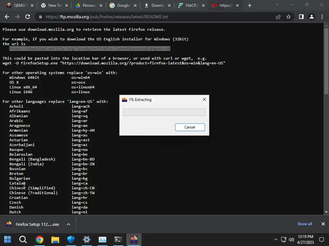This screenshot has width=329, height=246.
Task: Click the text 'lang=zh-TW'
Action: pyautogui.click(x=83, y=193)
